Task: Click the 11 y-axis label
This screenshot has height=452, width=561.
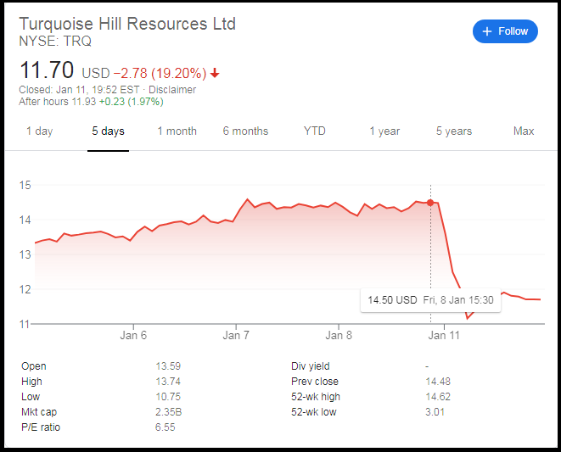Action: click(25, 324)
